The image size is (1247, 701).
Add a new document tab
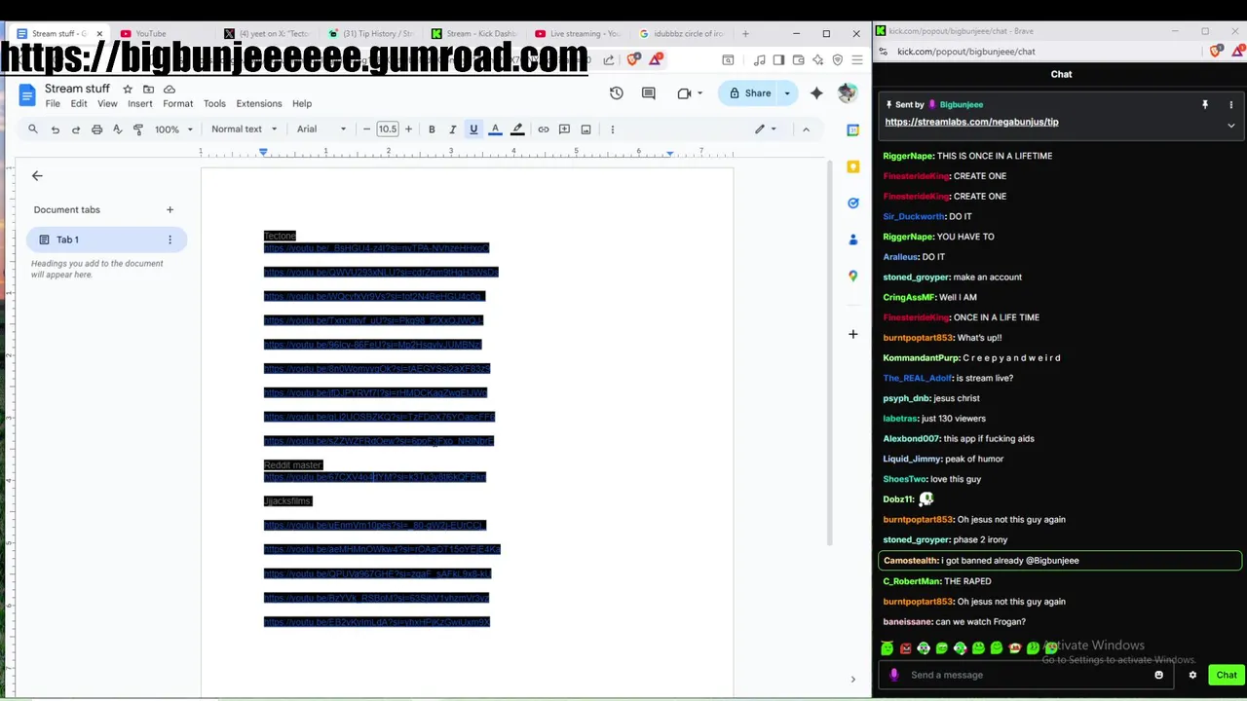(x=170, y=209)
